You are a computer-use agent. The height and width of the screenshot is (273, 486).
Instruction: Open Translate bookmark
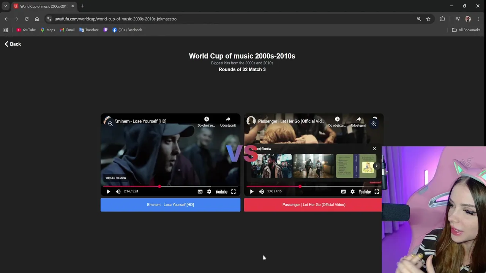pos(89,30)
